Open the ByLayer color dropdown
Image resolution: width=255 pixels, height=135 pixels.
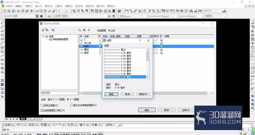coord(145,16)
